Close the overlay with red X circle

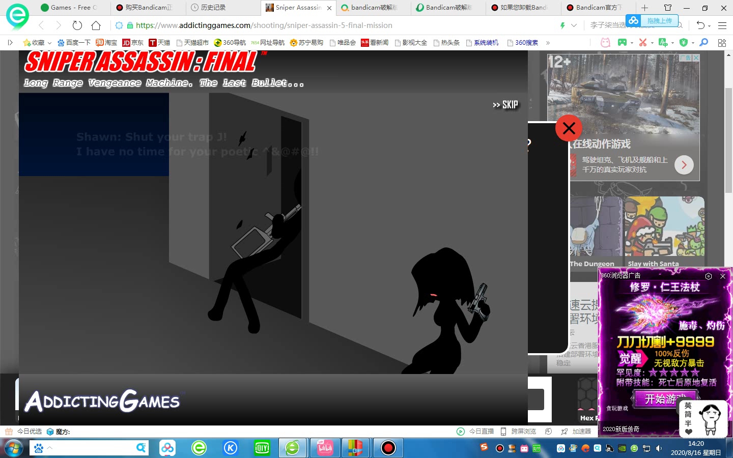(569, 128)
